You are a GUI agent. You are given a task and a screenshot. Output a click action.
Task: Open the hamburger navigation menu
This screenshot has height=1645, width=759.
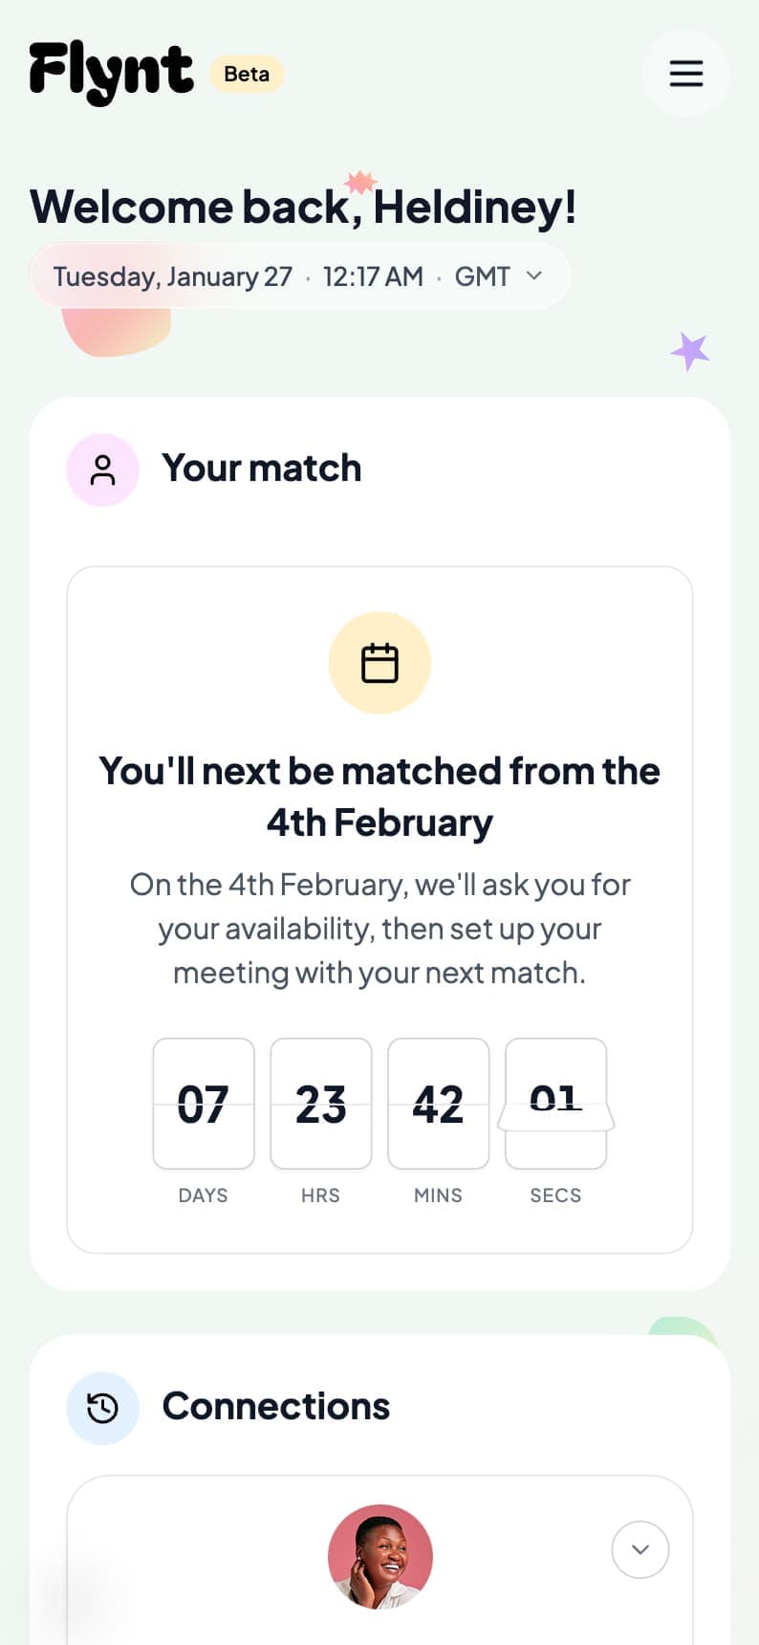[x=686, y=74]
